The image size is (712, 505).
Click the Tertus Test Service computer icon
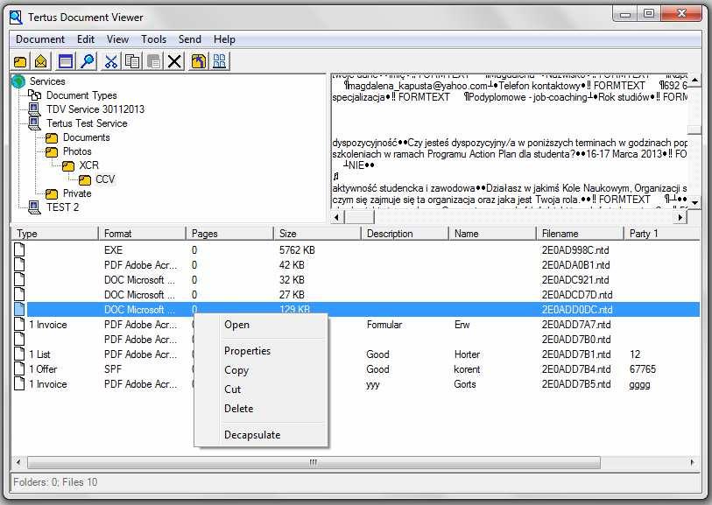[x=34, y=123]
